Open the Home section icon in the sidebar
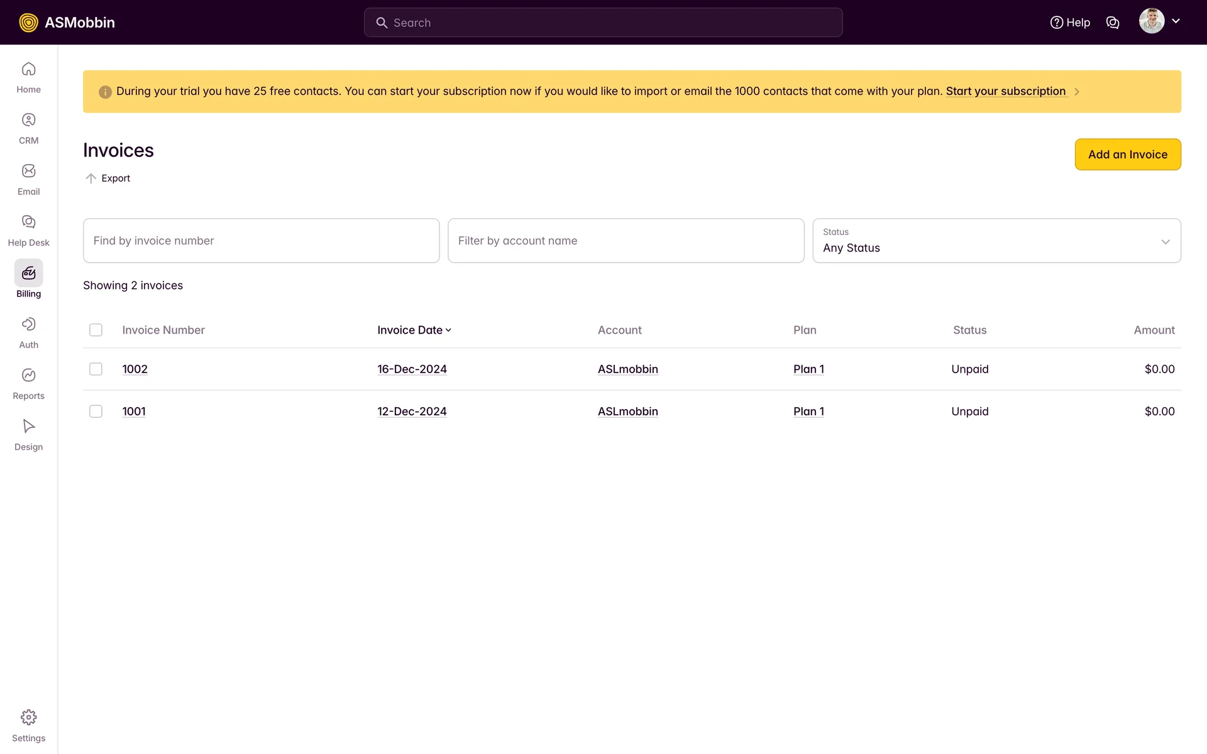Viewport: 1207px width, 754px height. click(x=28, y=69)
